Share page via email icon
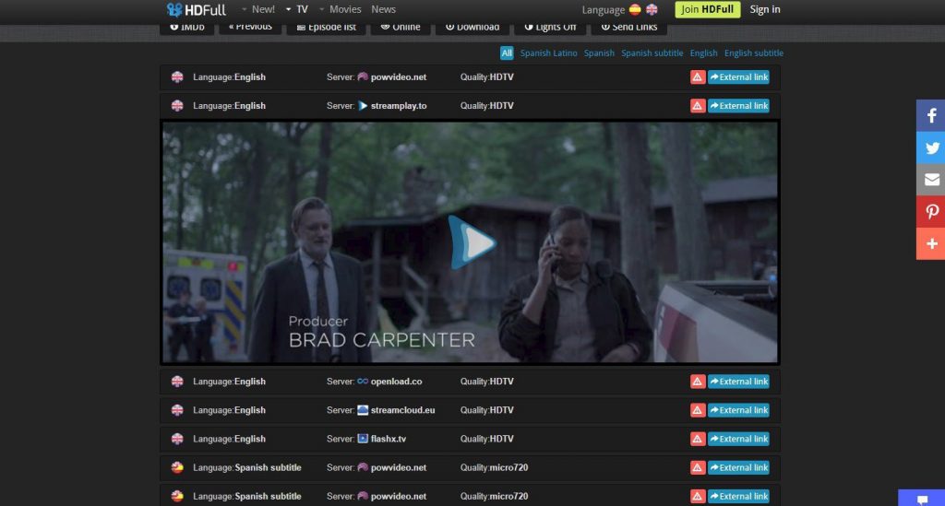This screenshot has width=945, height=506. [x=930, y=180]
